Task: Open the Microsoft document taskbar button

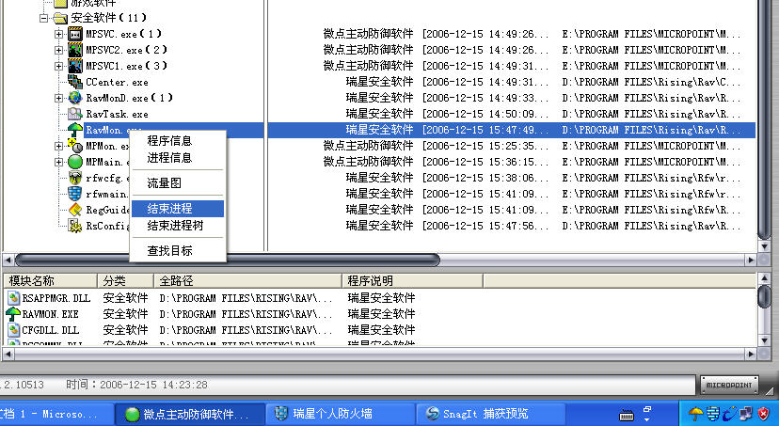Action: (56, 414)
